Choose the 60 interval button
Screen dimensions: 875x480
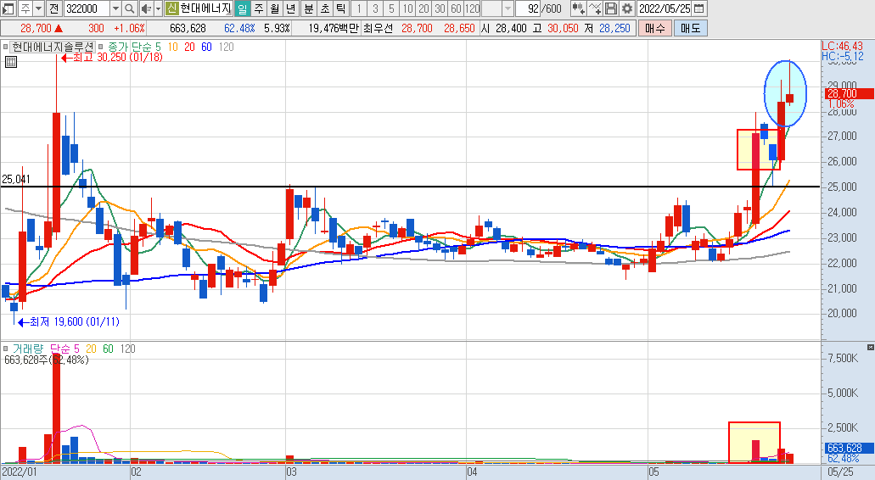pyautogui.click(x=457, y=8)
